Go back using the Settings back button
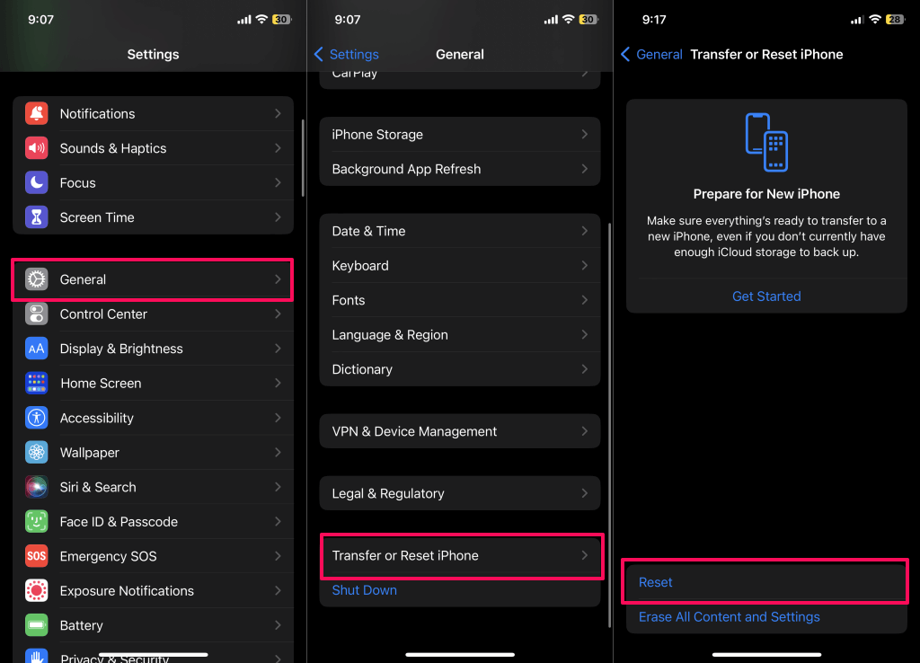Screen dimensions: 920x663 point(347,55)
